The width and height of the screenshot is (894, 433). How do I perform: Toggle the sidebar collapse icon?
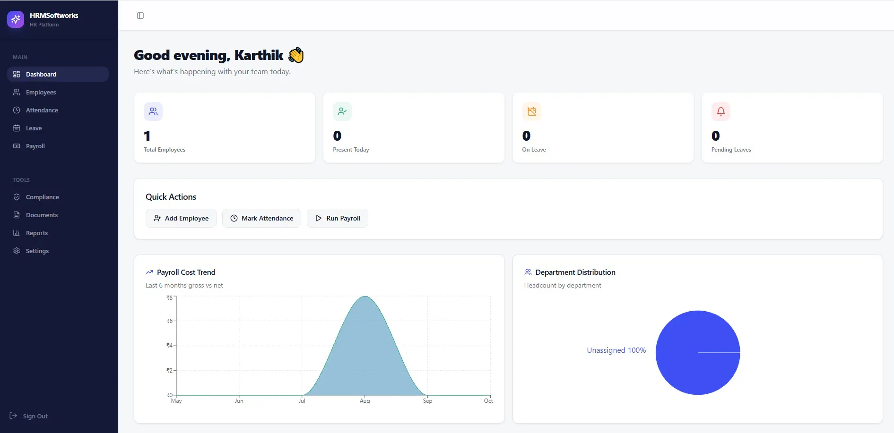point(140,16)
